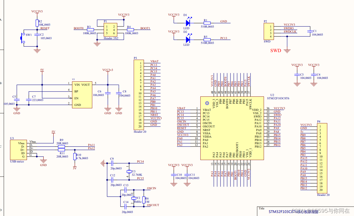Click resistor R4 on the BOOT1 line
This screenshot has height=216, width=354.
point(130,30)
